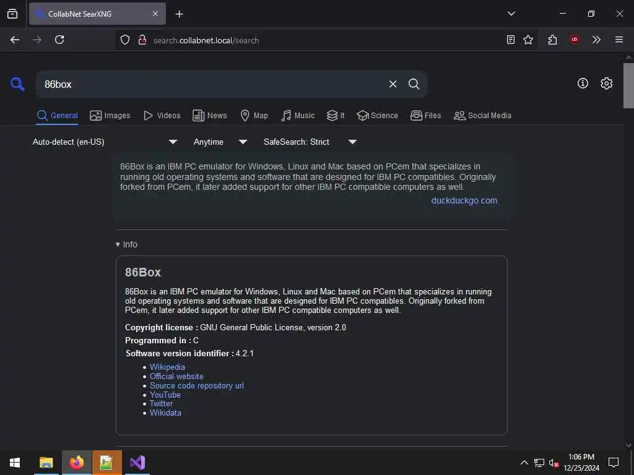Image resolution: width=634 pixels, height=475 pixels.
Task: Open the Twitter link
Action: point(161,403)
